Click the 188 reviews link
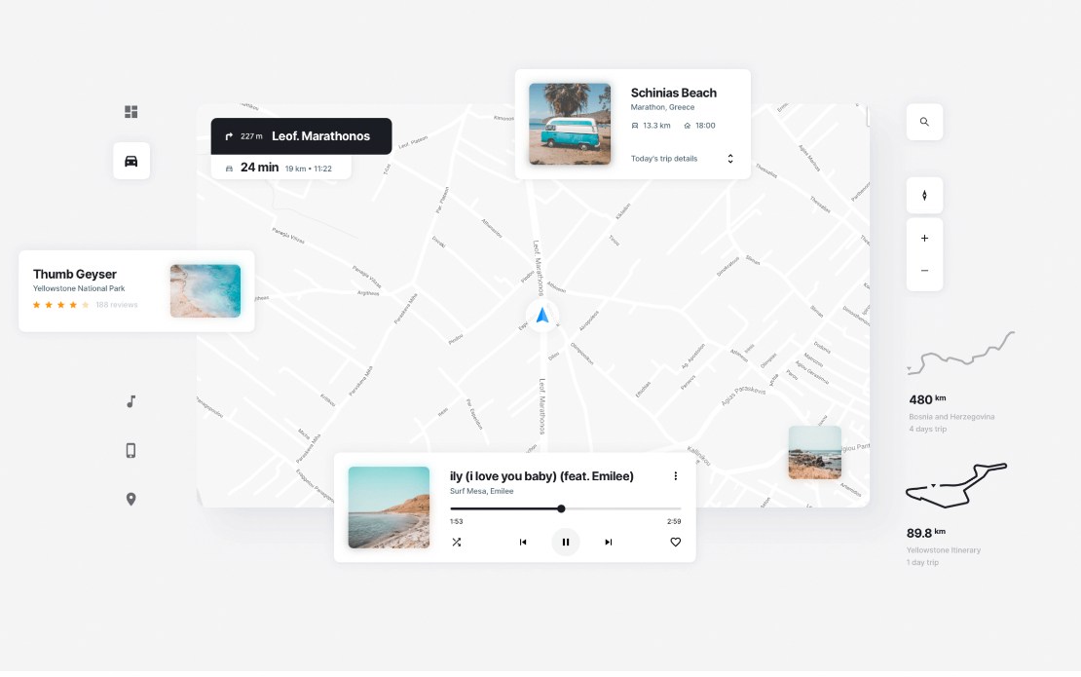This screenshot has height=677, width=1081. pyautogui.click(x=117, y=305)
